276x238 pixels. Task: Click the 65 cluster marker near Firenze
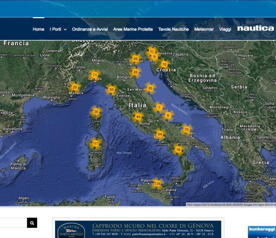(x=112, y=90)
